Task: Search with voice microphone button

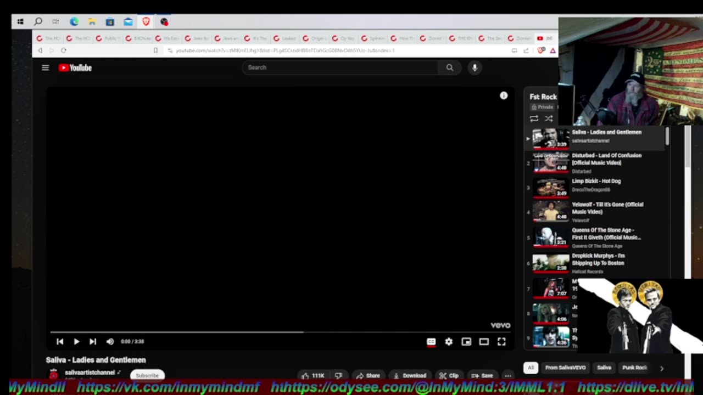Action: pyautogui.click(x=475, y=67)
